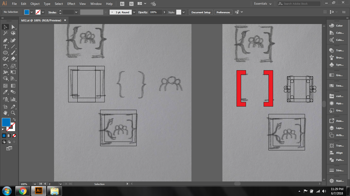
Task: Open the View menu
Action: point(83,4)
